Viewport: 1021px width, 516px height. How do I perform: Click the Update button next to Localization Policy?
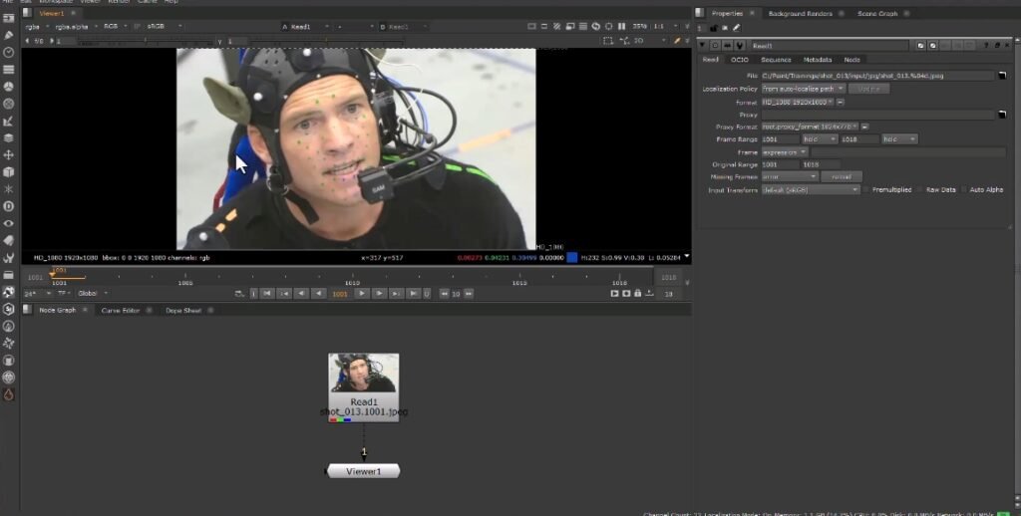[x=868, y=89]
